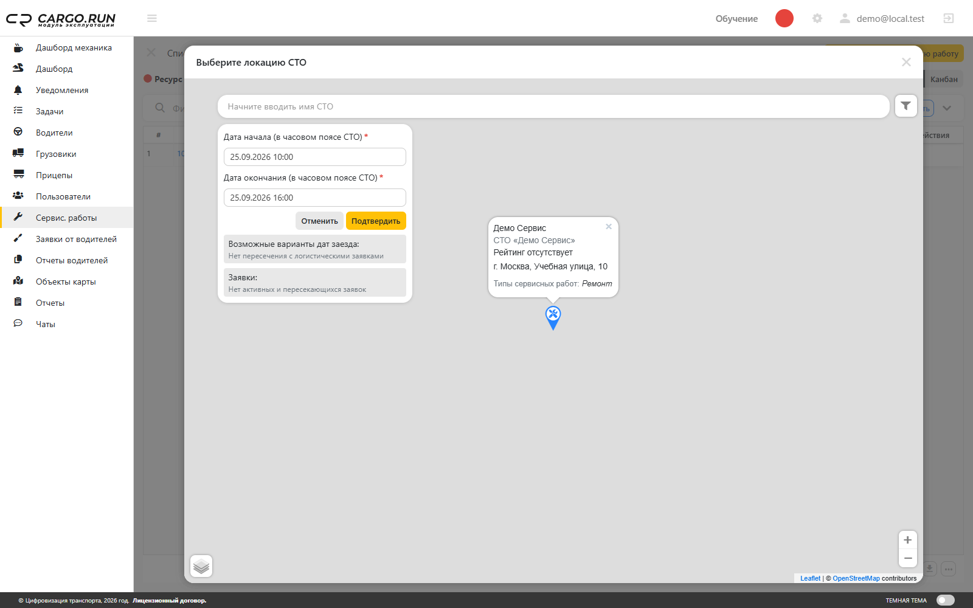Click the wrench map marker pin
The width and height of the screenshot is (973, 608).
point(553,317)
